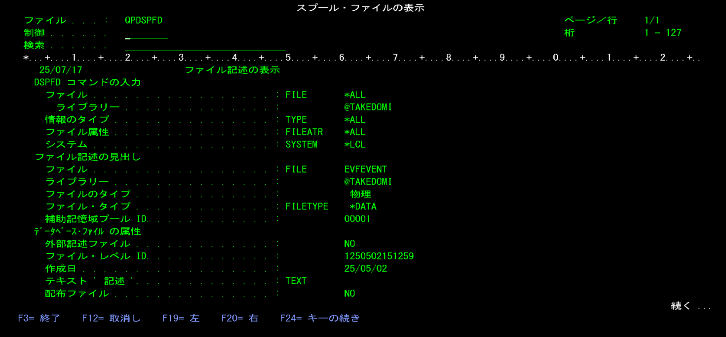Click the SYSTEM keyword
The width and height of the screenshot is (726, 337).
pos(302,144)
